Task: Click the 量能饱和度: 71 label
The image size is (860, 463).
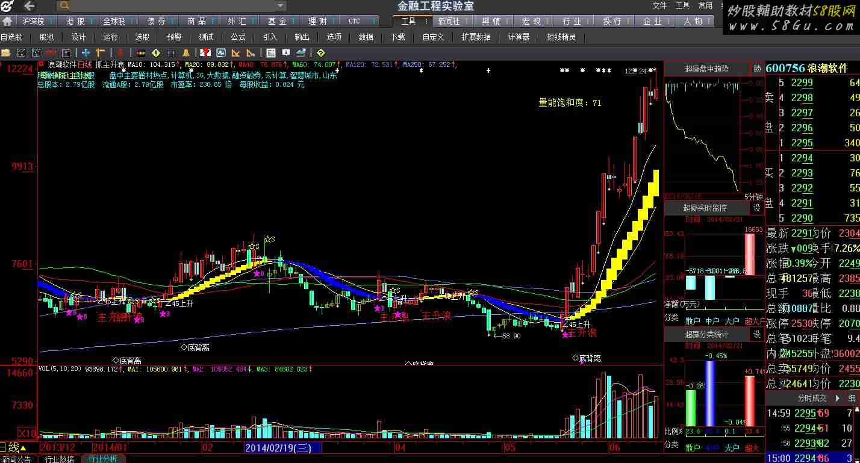Action: [x=570, y=103]
